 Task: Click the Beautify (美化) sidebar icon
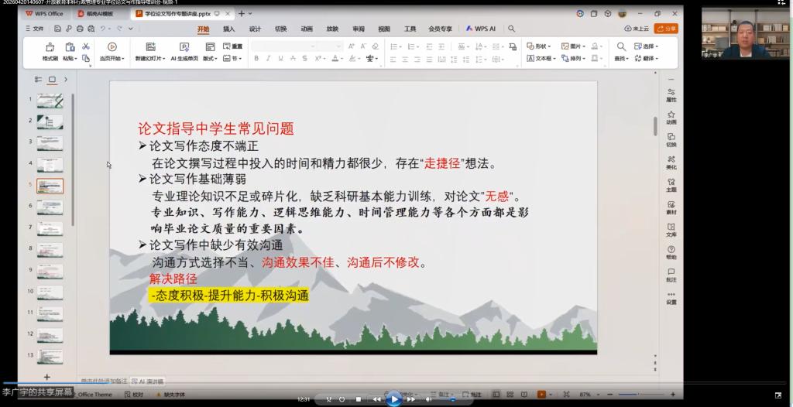[x=671, y=162]
